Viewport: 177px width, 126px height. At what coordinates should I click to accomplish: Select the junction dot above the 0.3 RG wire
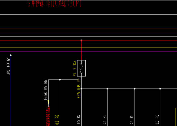coord(60,80)
